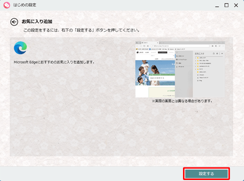Close the はじめの設定 window
The image size is (244, 181).
point(236,5)
